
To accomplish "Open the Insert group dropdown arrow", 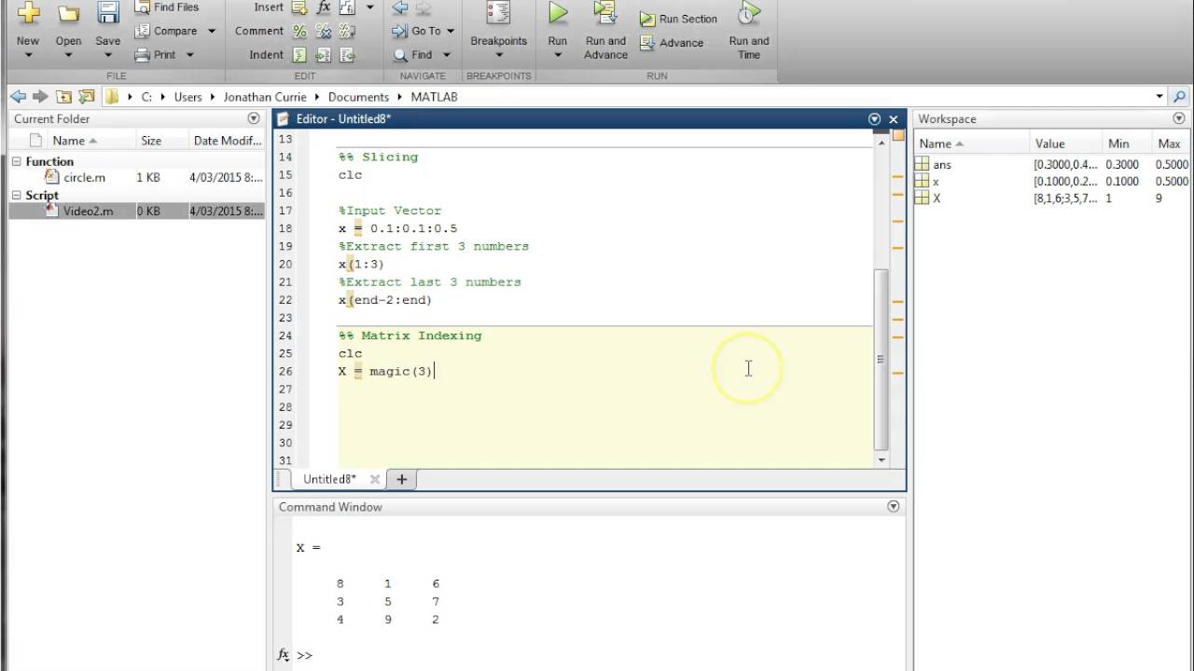I will [369, 7].
